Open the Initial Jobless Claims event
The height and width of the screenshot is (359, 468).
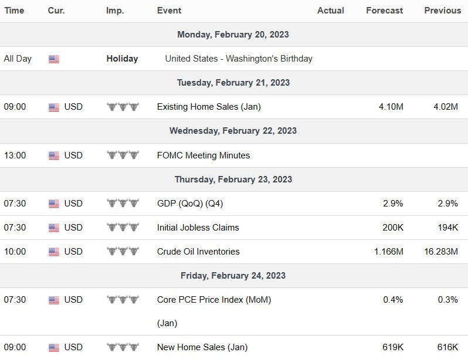click(198, 228)
